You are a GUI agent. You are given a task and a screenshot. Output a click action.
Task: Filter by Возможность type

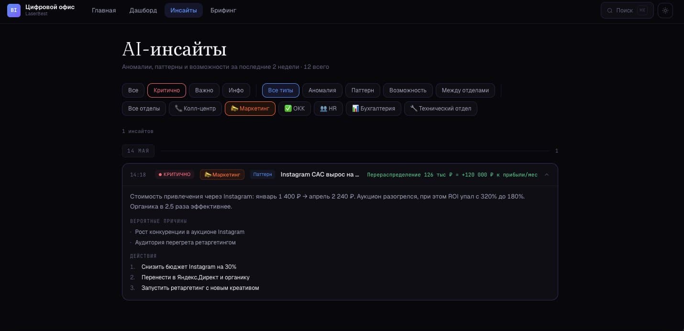(408, 90)
